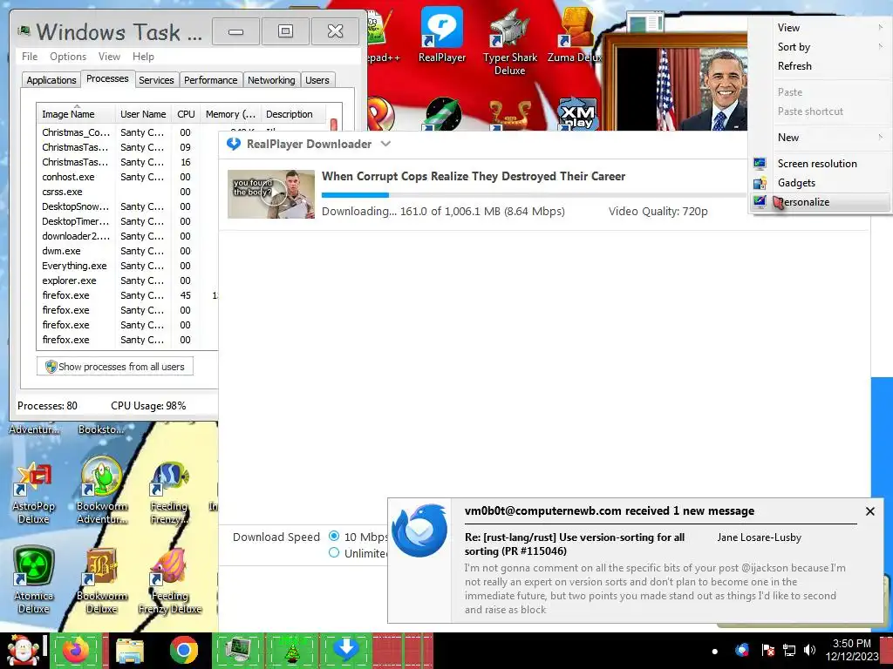Screen dimensions: 893x669
Task: Expand the RealPlayer Downloader title chevron
Action: coord(385,144)
